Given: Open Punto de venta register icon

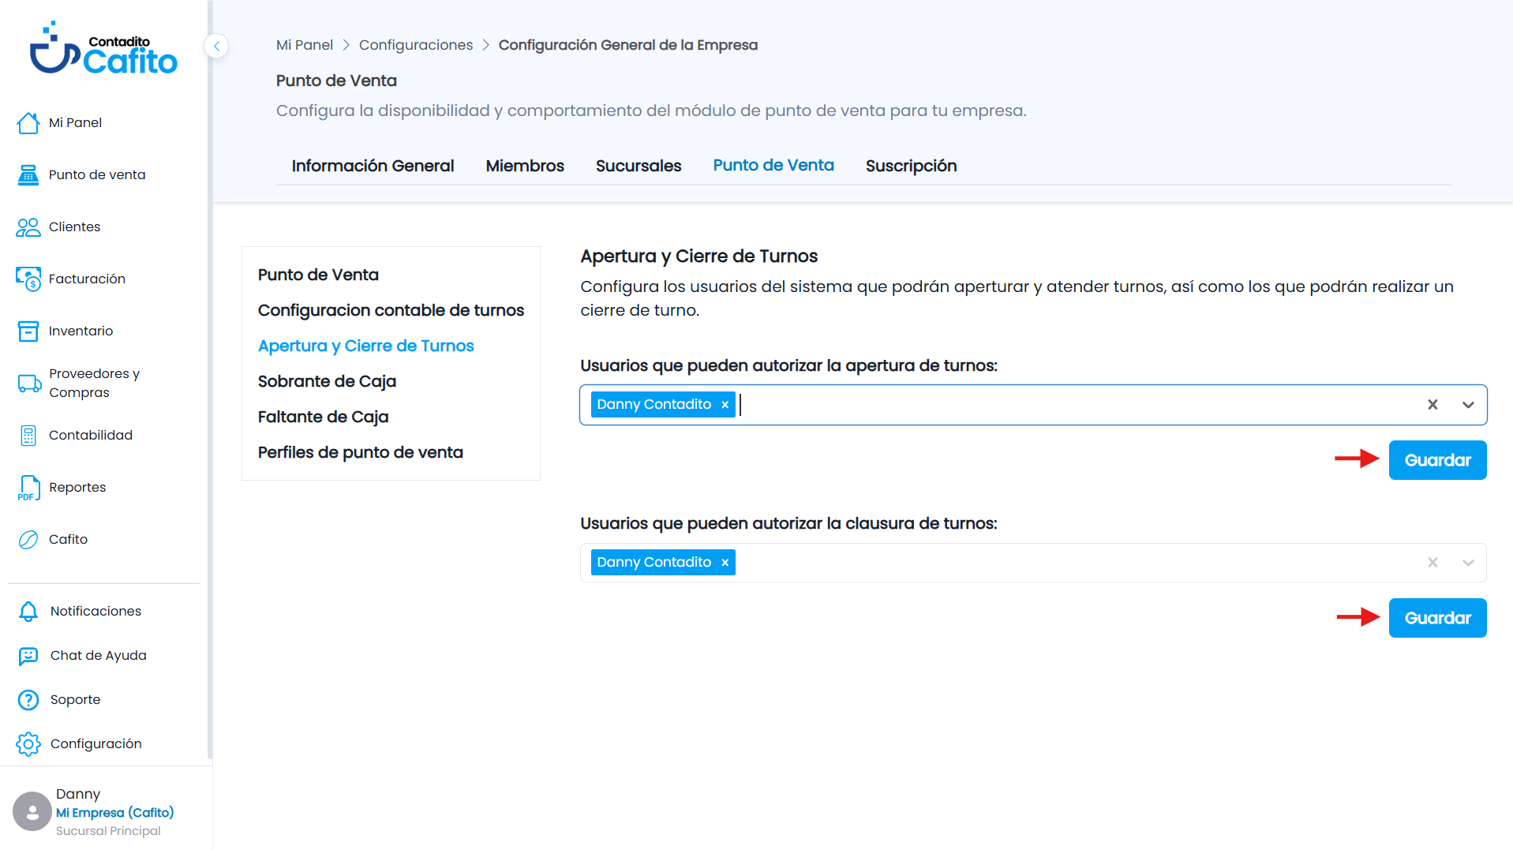Looking at the screenshot, I should coord(28,174).
